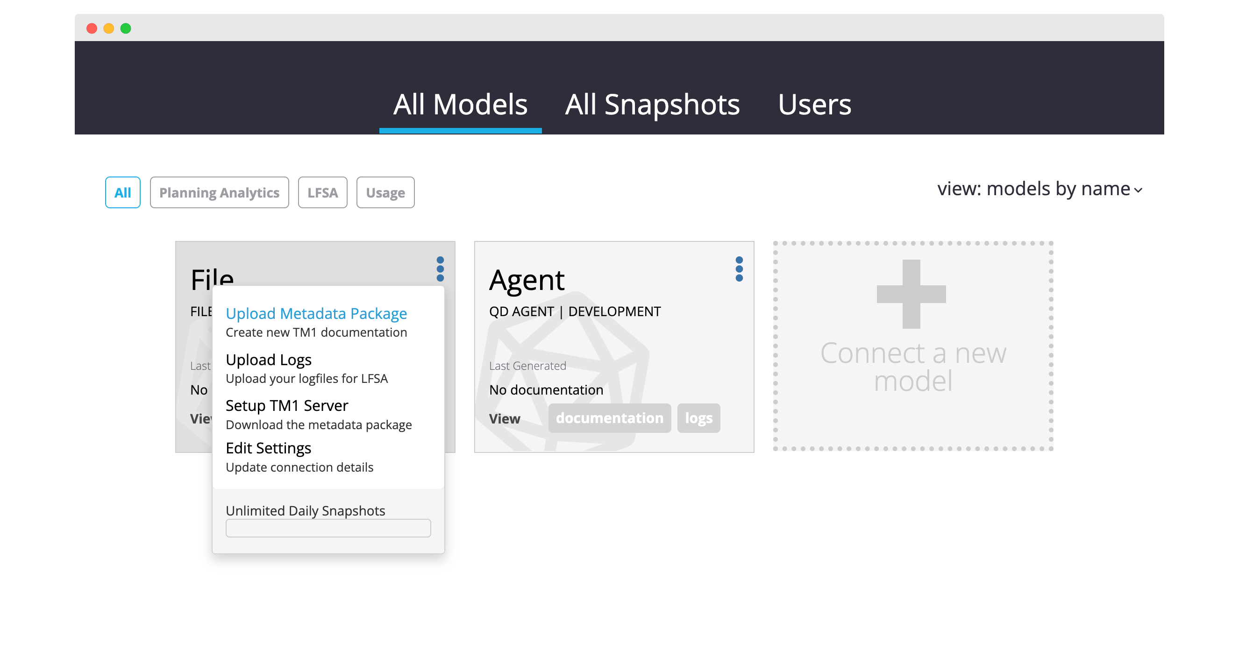
Task: Switch to the All Models tab
Action: (x=460, y=104)
